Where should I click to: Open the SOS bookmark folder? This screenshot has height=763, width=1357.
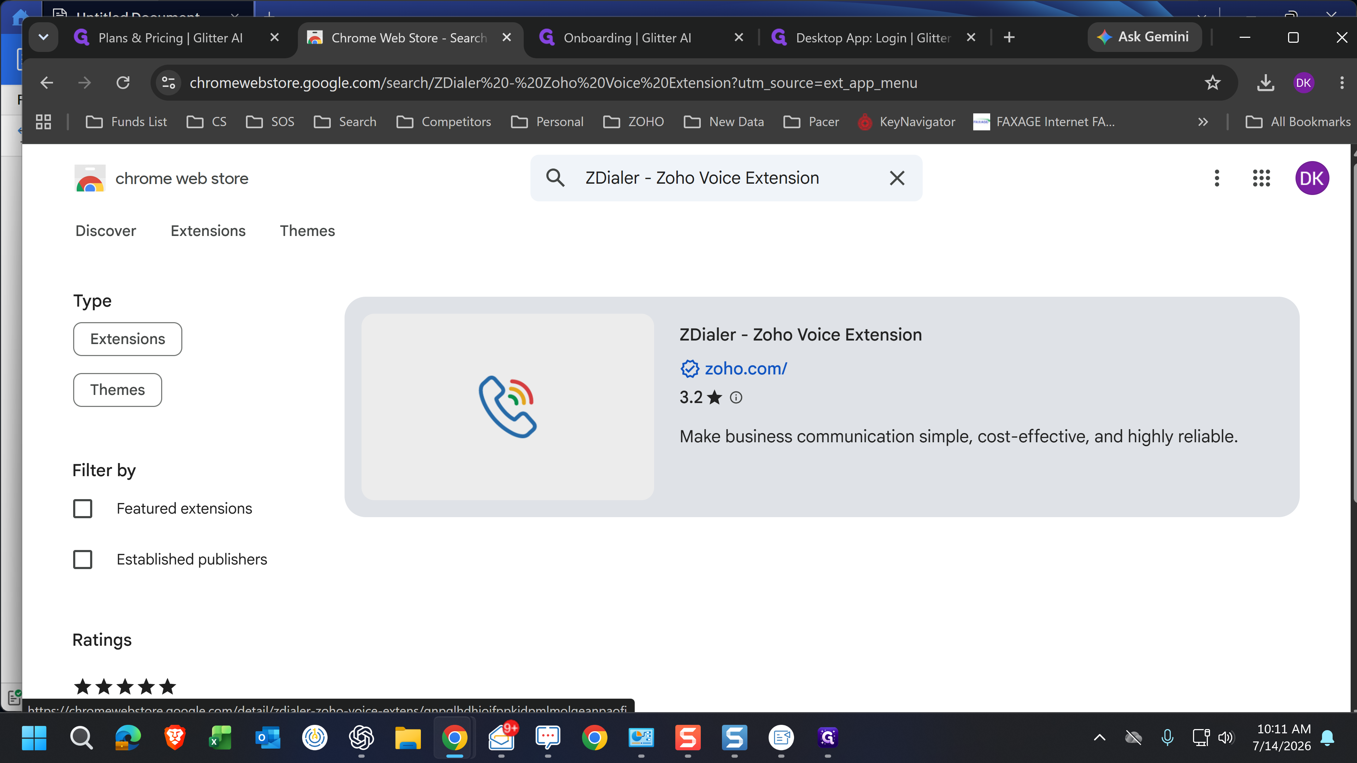tap(270, 122)
